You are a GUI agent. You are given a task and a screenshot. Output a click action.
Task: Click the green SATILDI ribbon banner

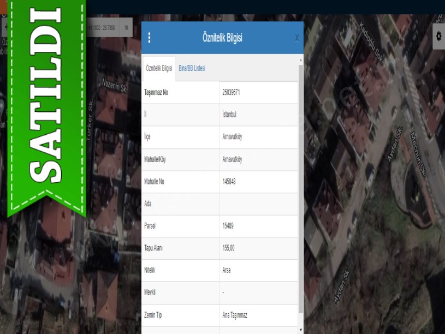45,104
